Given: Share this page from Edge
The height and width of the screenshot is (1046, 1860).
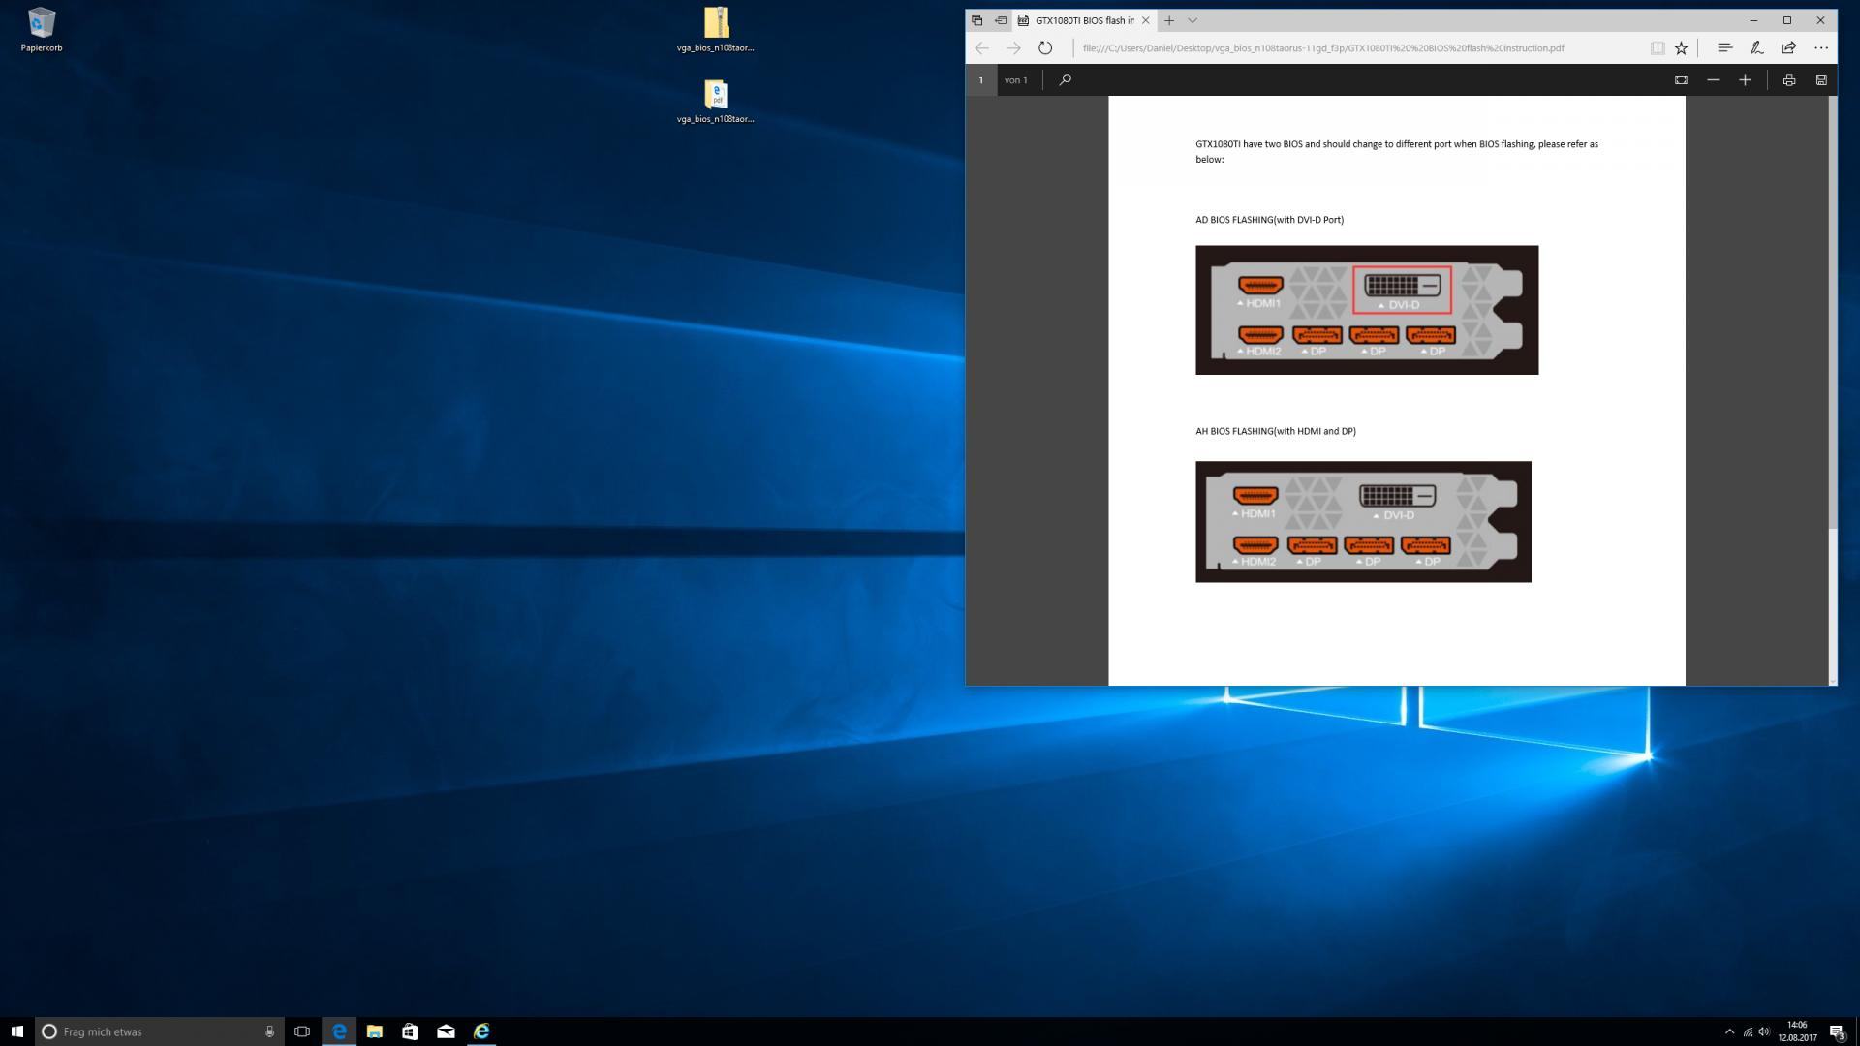Looking at the screenshot, I should pos(1788,47).
